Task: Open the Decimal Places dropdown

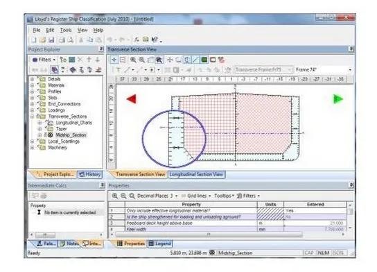Action: tap(176, 196)
